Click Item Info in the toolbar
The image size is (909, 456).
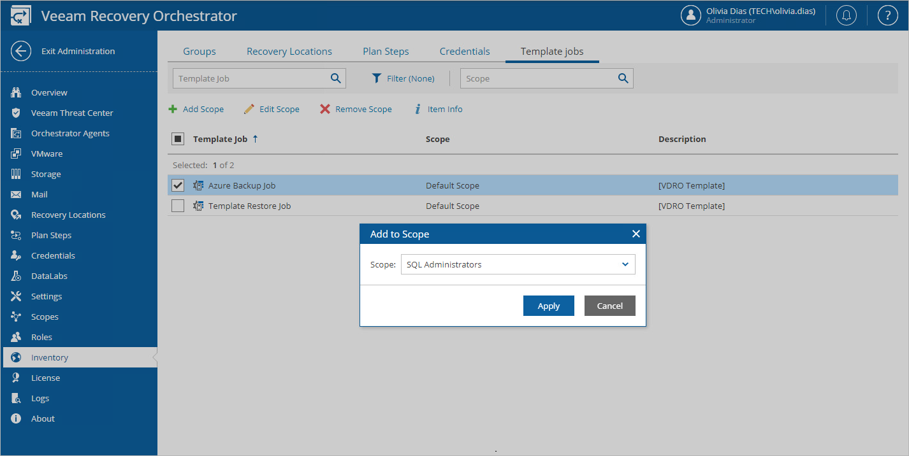439,109
